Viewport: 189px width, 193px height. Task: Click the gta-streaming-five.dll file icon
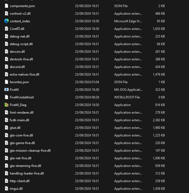point(7,166)
